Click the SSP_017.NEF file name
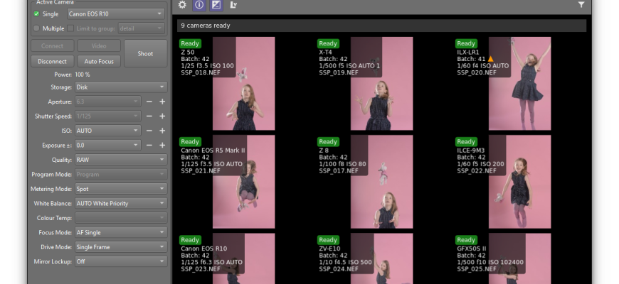 (x=339, y=171)
